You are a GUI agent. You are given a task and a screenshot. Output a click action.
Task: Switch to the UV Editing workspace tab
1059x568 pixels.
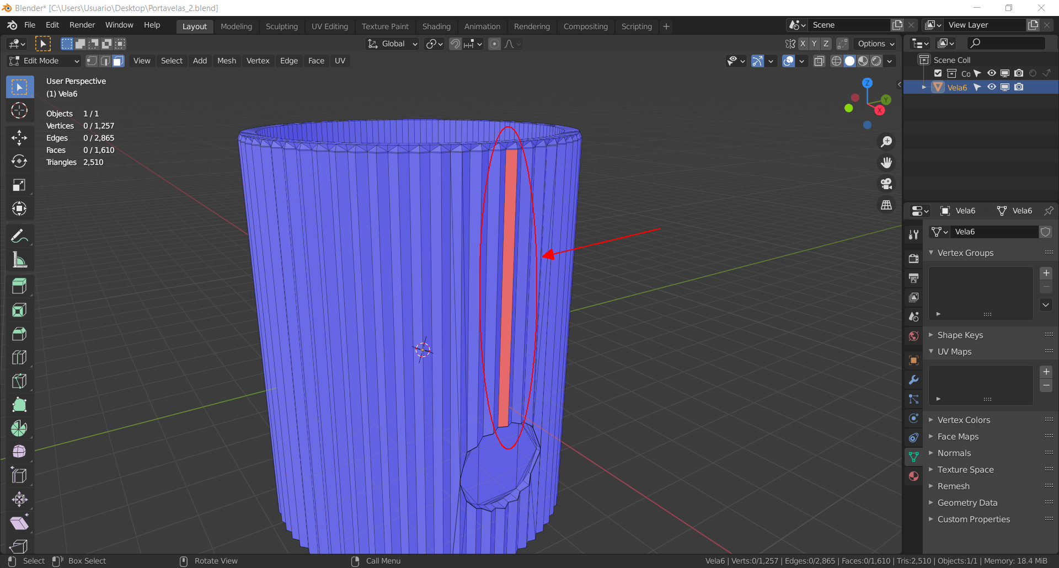[330, 26]
